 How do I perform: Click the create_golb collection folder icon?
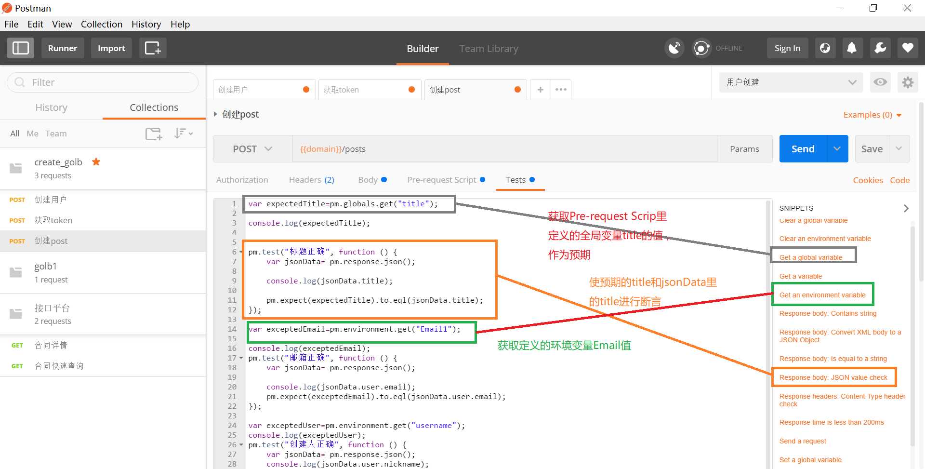[16, 168]
